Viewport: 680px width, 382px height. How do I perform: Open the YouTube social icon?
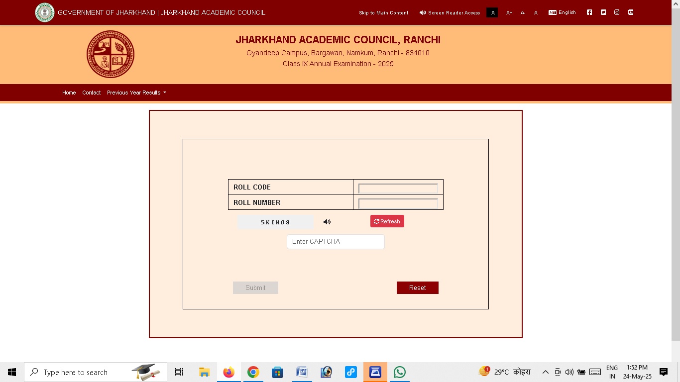coord(631,12)
